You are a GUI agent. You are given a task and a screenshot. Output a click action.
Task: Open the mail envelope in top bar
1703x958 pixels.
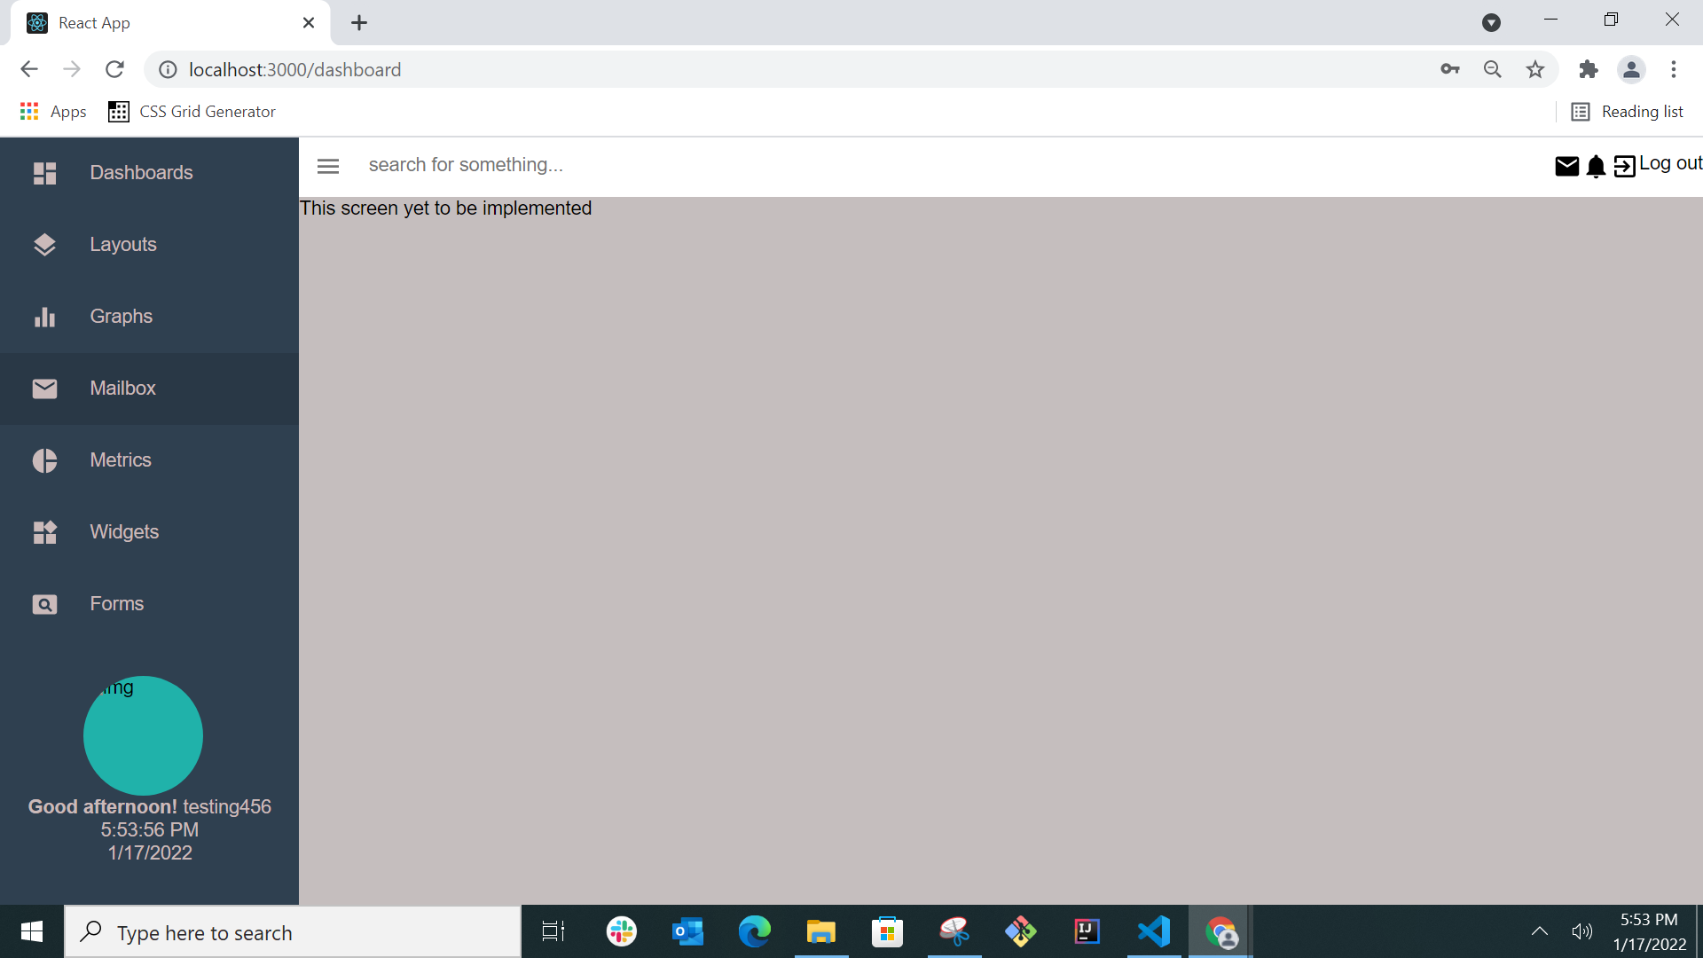pyautogui.click(x=1567, y=166)
